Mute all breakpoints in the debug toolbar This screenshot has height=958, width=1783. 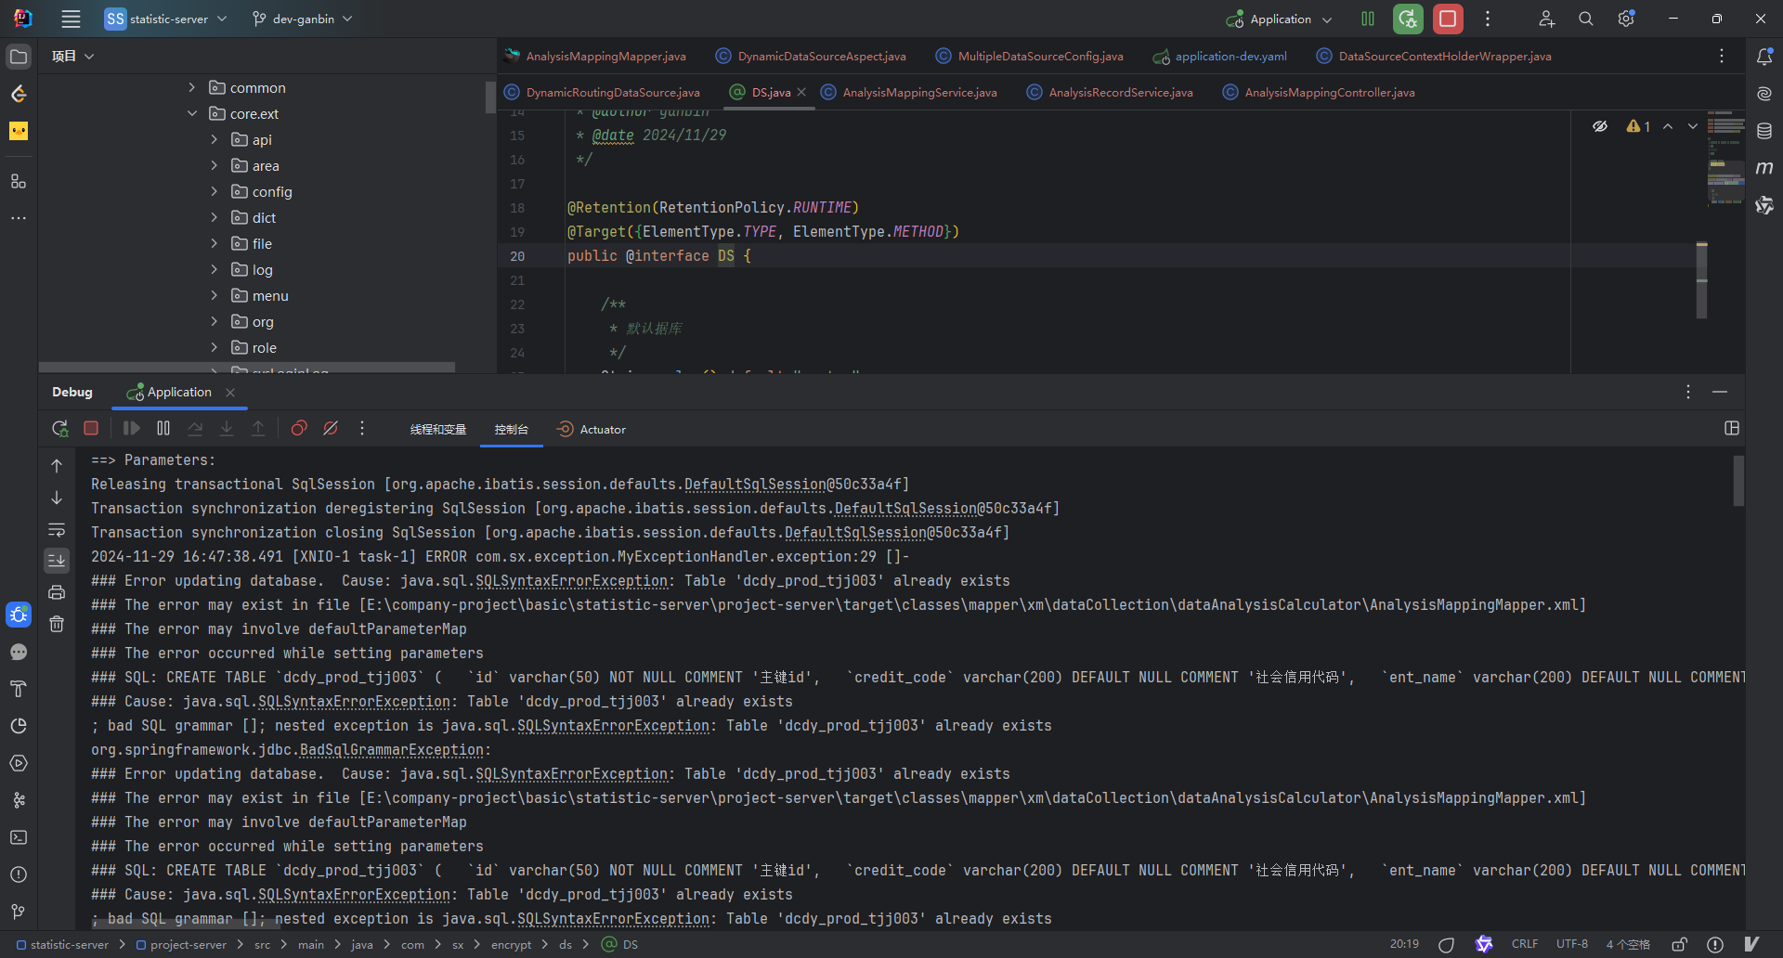(331, 428)
